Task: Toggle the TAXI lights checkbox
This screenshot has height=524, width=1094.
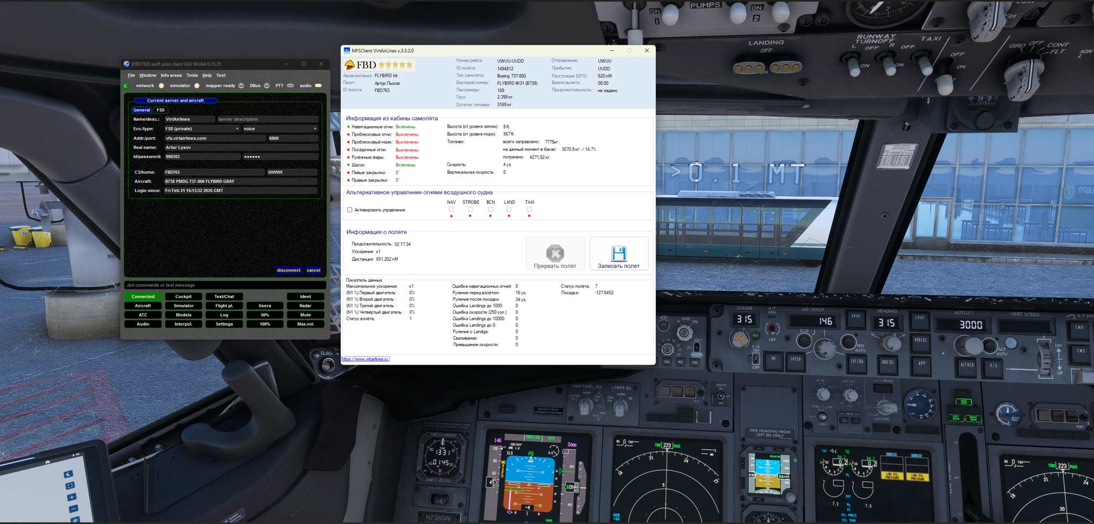Action: [x=529, y=209]
